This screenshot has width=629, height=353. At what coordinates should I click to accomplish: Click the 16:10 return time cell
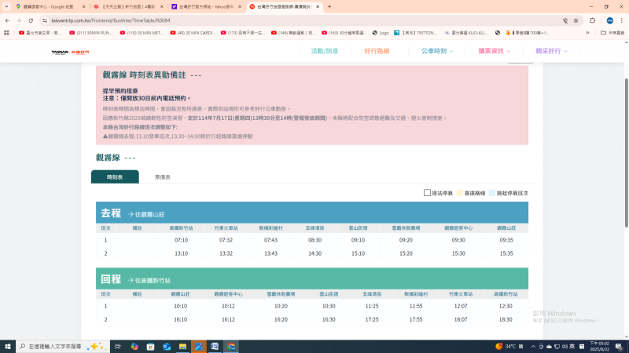[181, 319]
